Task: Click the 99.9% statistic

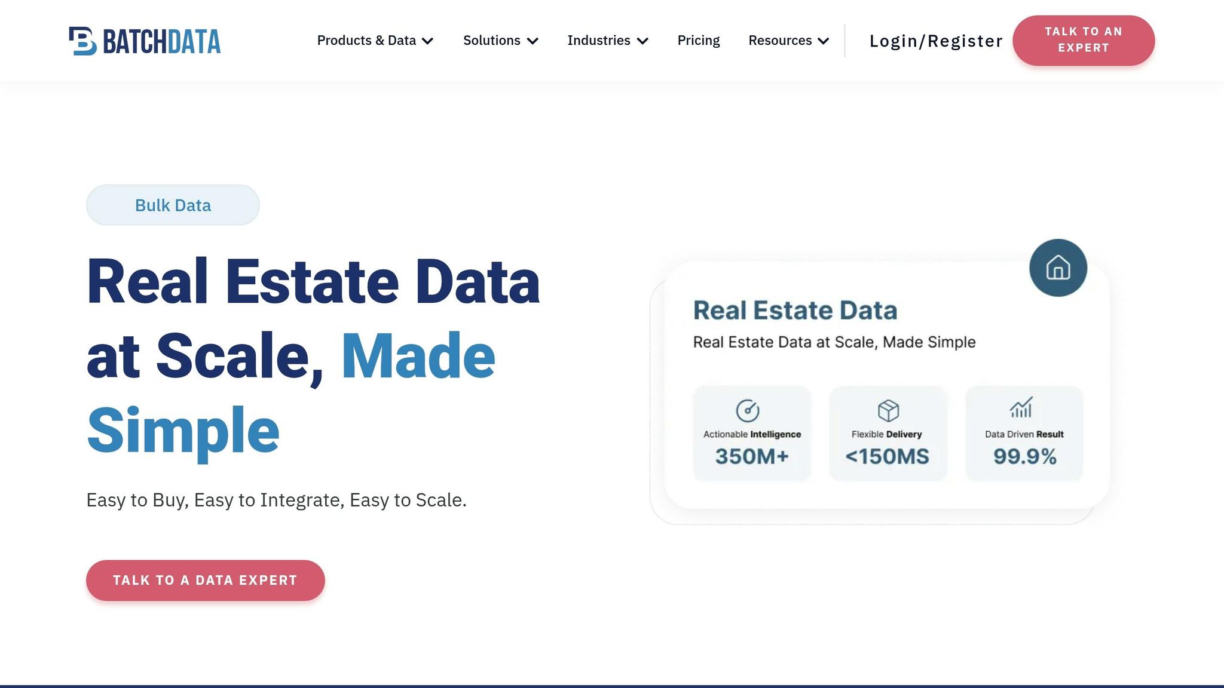Action: [1024, 456]
